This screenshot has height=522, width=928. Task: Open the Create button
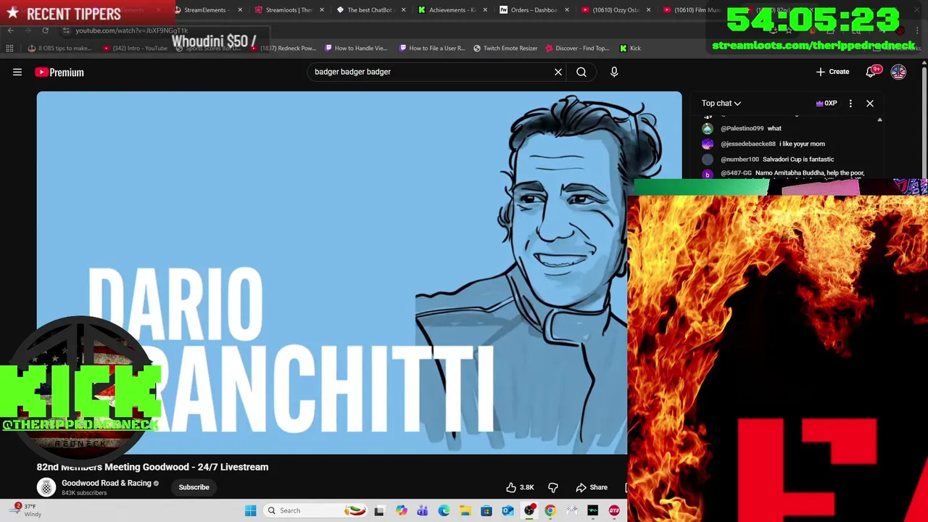pyautogui.click(x=832, y=72)
